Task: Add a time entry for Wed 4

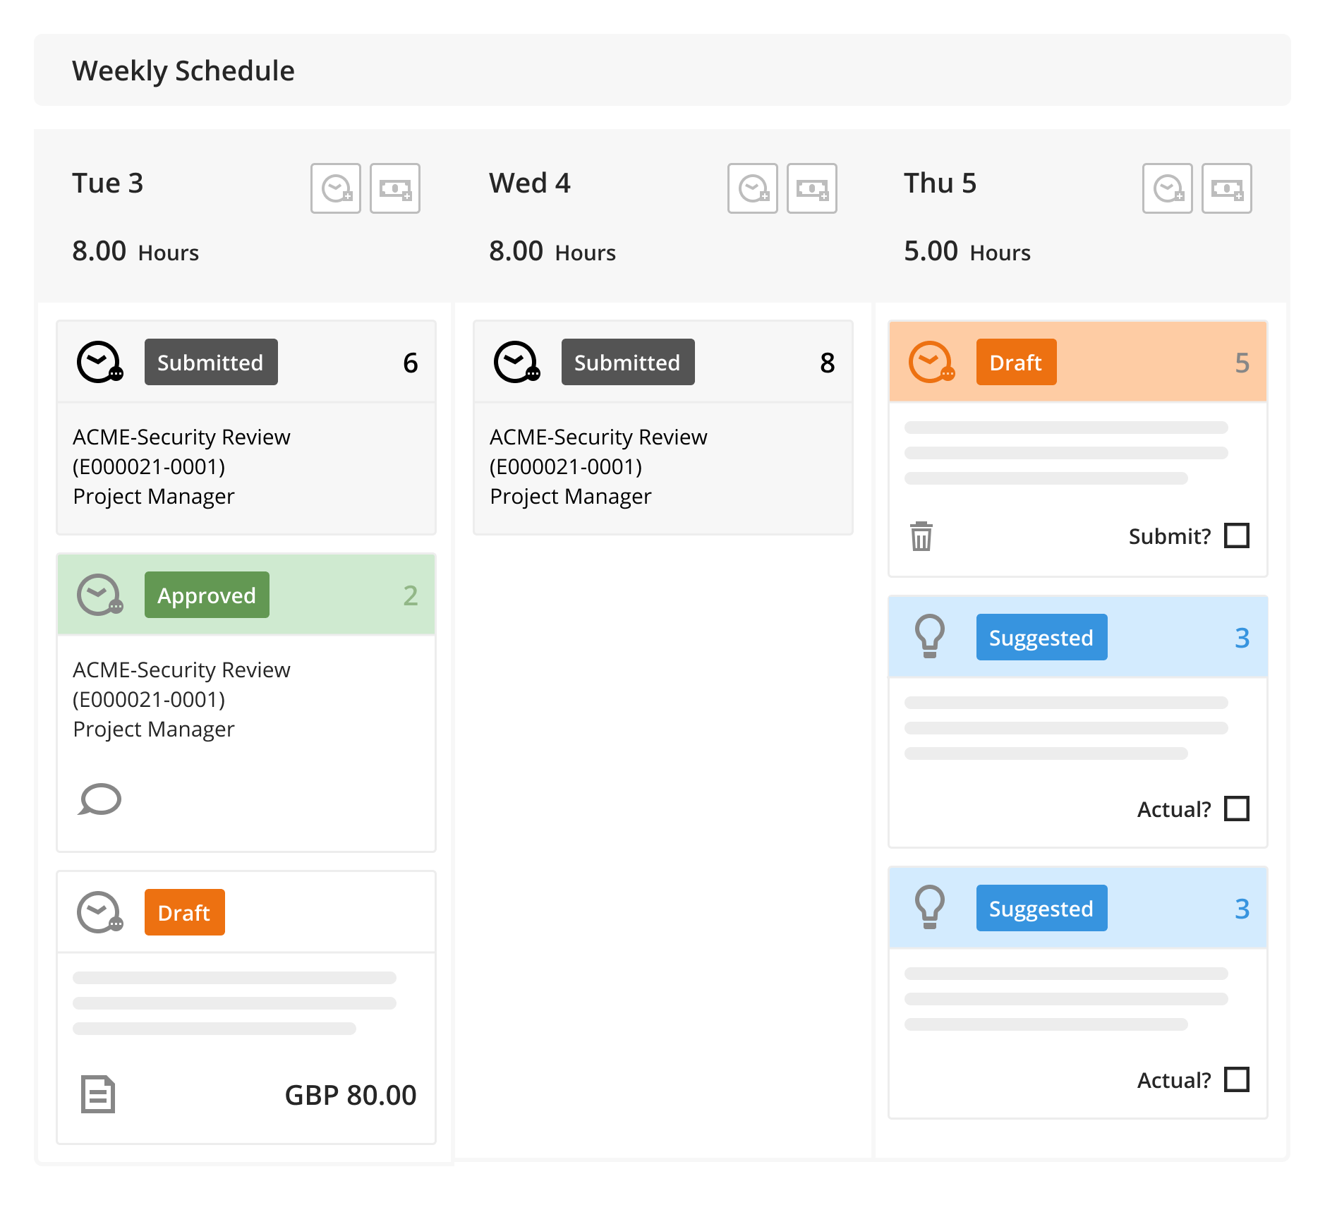Action: click(x=753, y=188)
